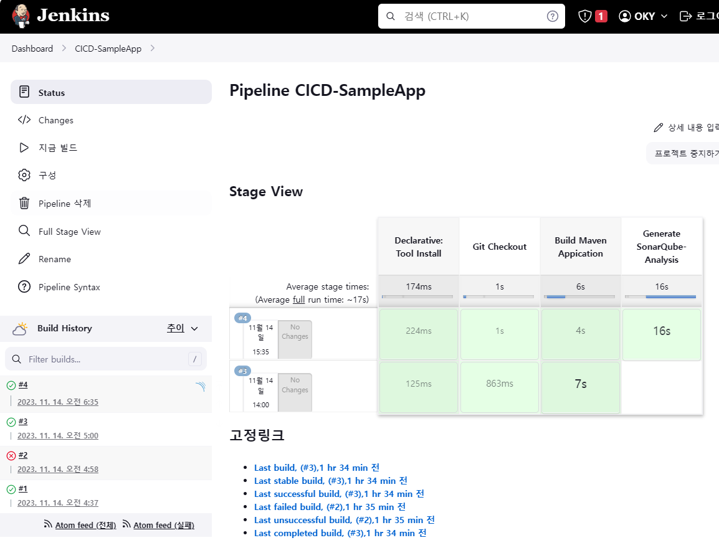The width and height of the screenshot is (719, 553).
Task: Click the RSS icon beside Atom feed (전체)
Action: [x=48, y=524]
